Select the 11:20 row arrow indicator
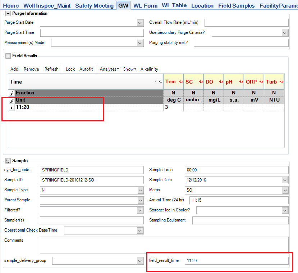Viewport: 298px width, 273px height. coord(12,107)
